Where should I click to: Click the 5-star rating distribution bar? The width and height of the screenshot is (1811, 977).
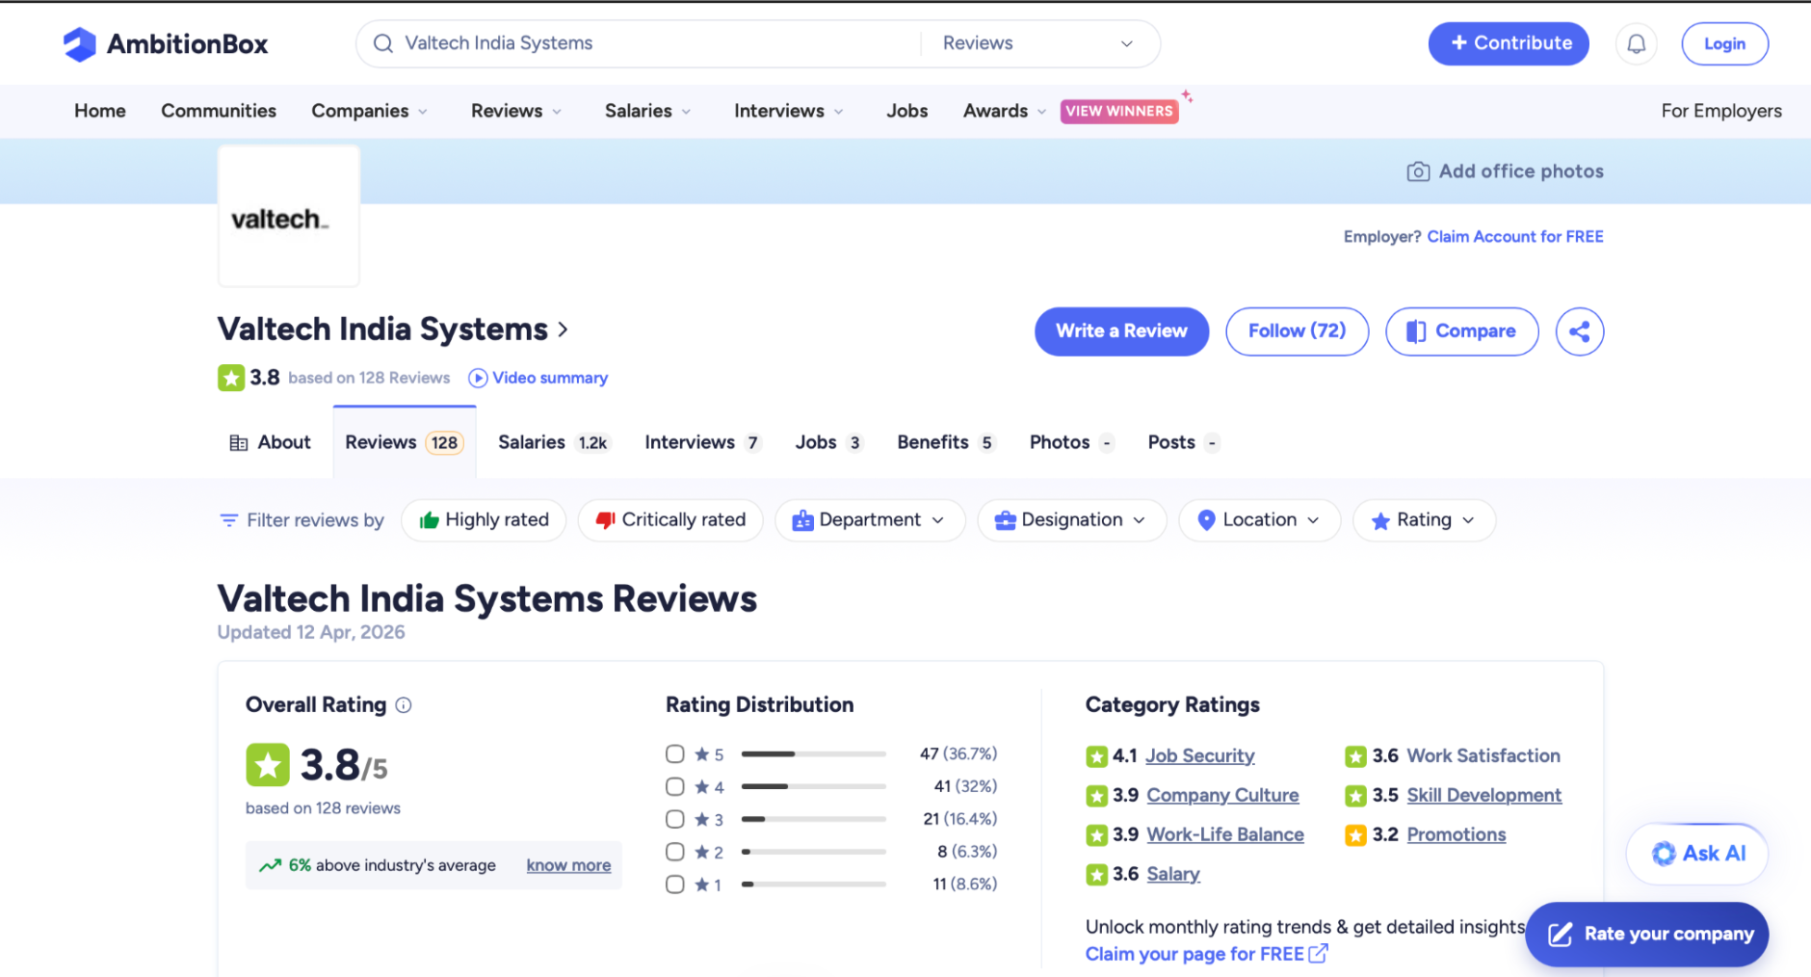pos(813,753)
